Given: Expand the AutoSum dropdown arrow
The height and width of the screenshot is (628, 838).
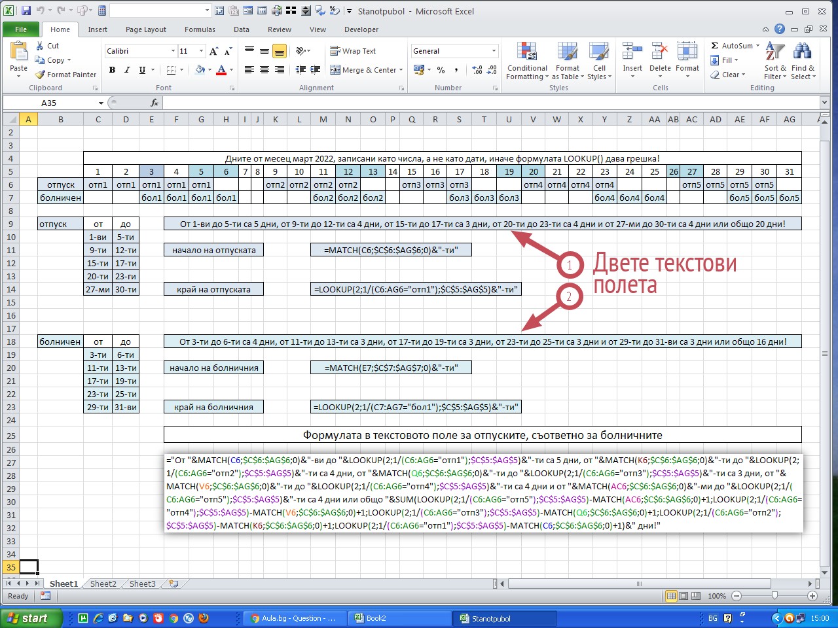Looking at the screenshot, I should pyautogui.click(x=757, y=46).
